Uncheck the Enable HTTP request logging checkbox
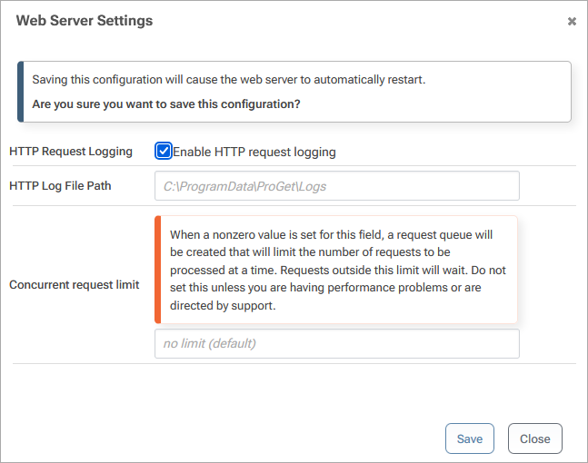 [x=164, y=152]
